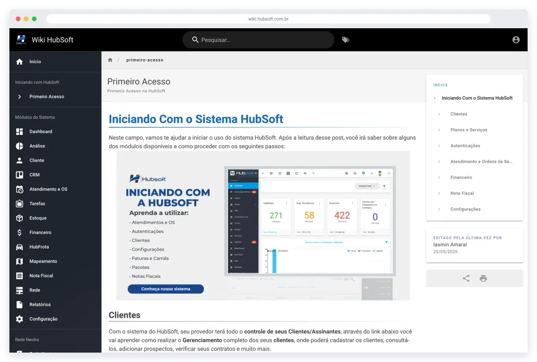
Task: Click the Início home icon in sidebar
Action: 19,62
